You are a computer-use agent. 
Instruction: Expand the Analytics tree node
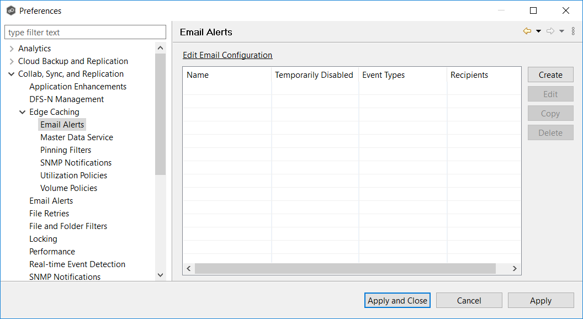(12, 49)
